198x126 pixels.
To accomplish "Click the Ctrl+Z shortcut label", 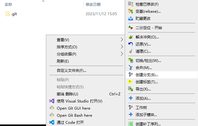I will tap(115, 94).
